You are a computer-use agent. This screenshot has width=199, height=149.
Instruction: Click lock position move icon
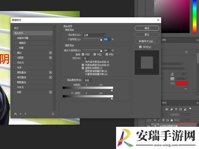163,120
